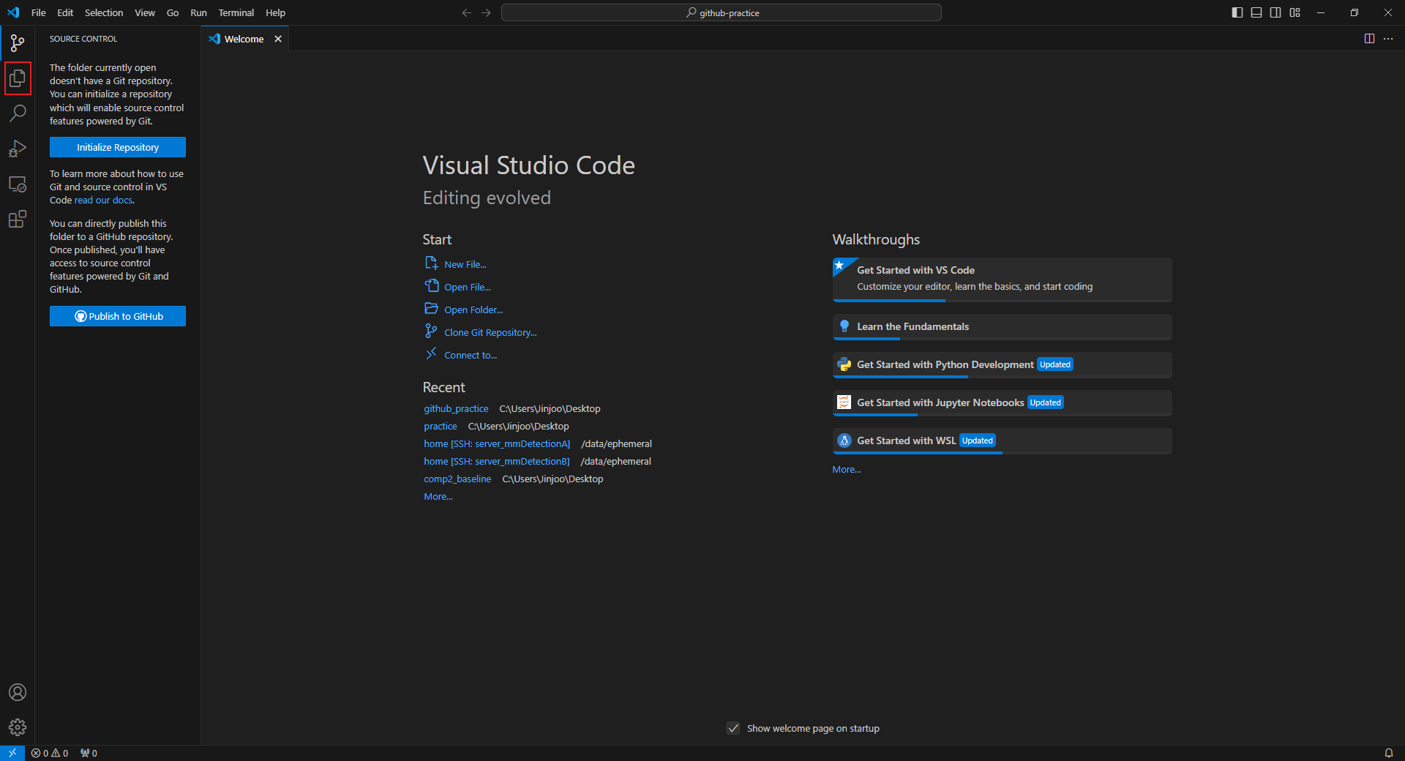The height and width of the screenshot is (761, 1405).
Task: Open recent folder named practice
Action: point(441,427)
